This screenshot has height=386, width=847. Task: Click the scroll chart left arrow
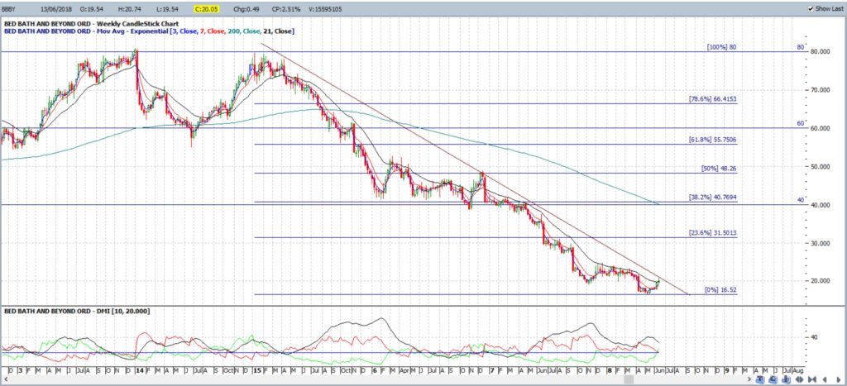tap(825, 379)
